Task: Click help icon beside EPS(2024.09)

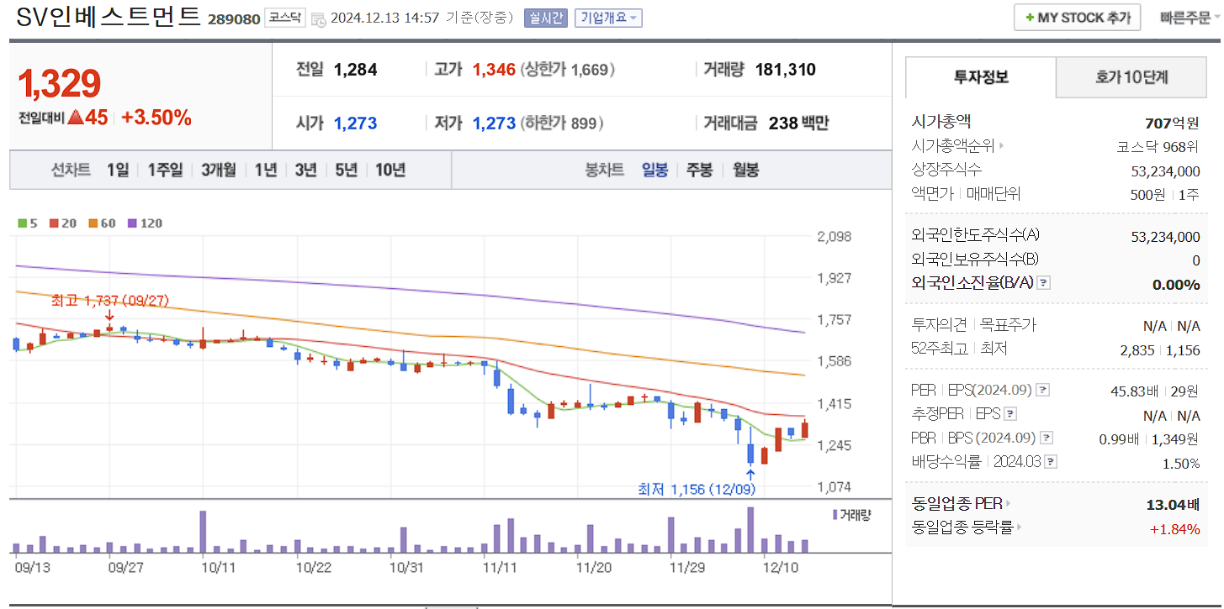Action: click(x=1041, y=390)
